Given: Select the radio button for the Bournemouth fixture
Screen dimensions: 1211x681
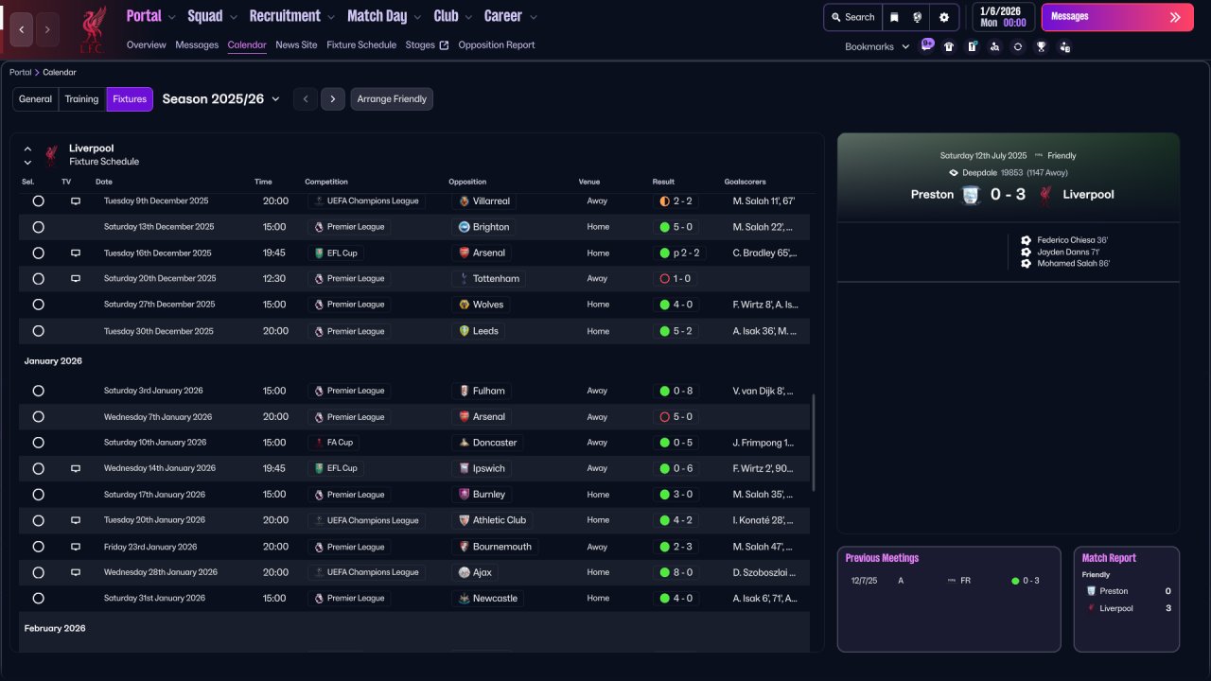Looking at the screenshot, I should click(x=38, y=547).
